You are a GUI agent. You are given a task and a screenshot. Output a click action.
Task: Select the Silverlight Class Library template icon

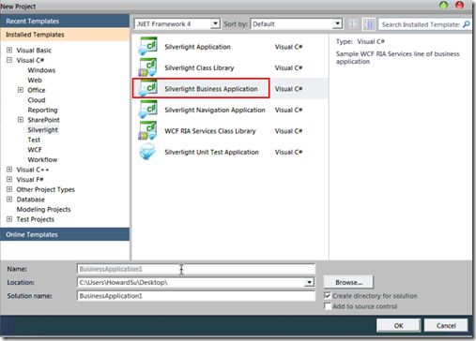click(x=147, y=67)
